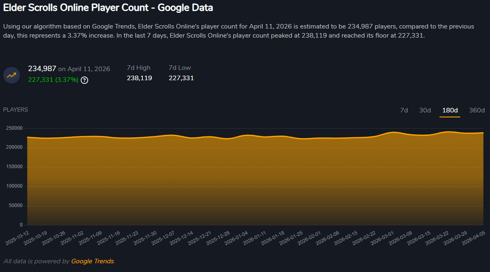Click the 2026-04-05 x-axis date label
The height and width of the screenshot is (272, 490).
pyautogui.click(x=474, y=238)
